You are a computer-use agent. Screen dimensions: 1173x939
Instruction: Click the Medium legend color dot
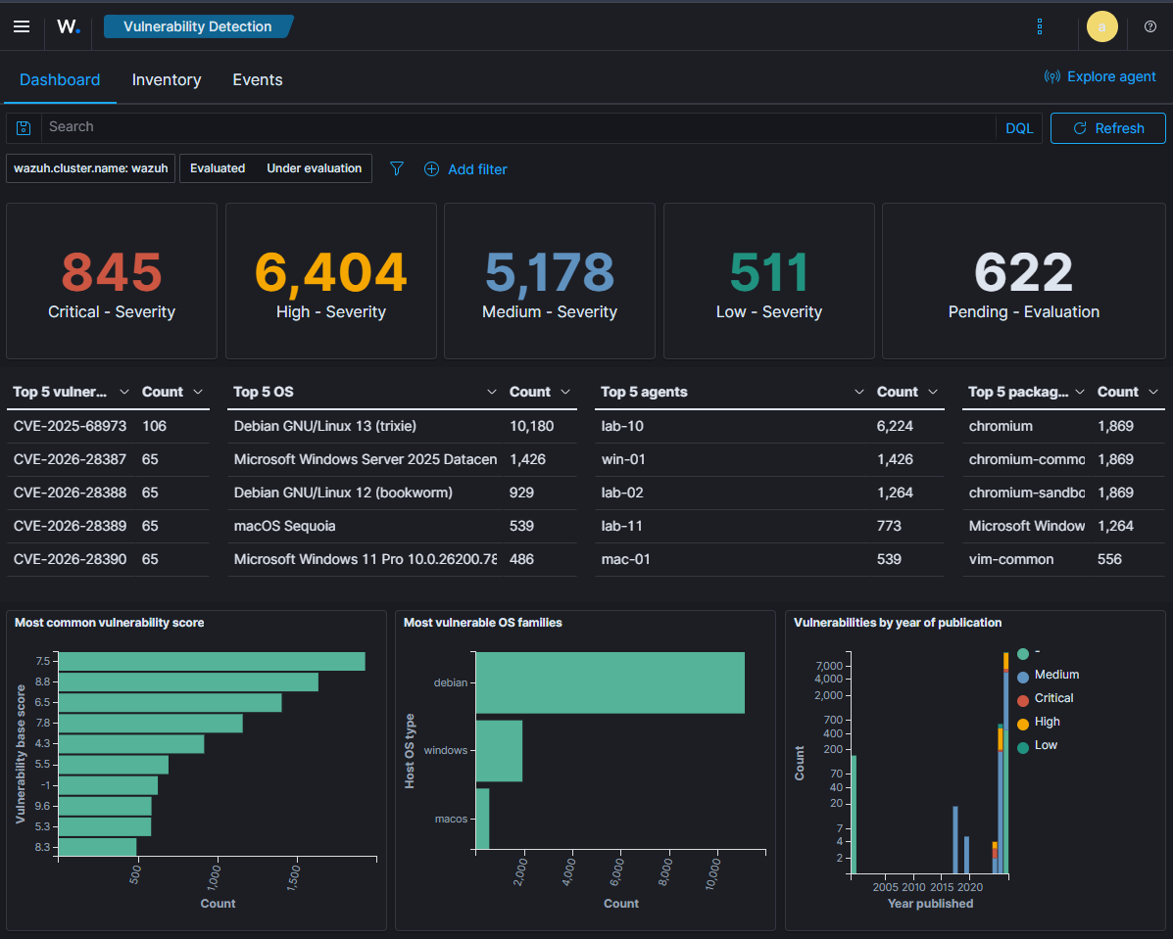pyautogui.click(x=1023, y=679)
